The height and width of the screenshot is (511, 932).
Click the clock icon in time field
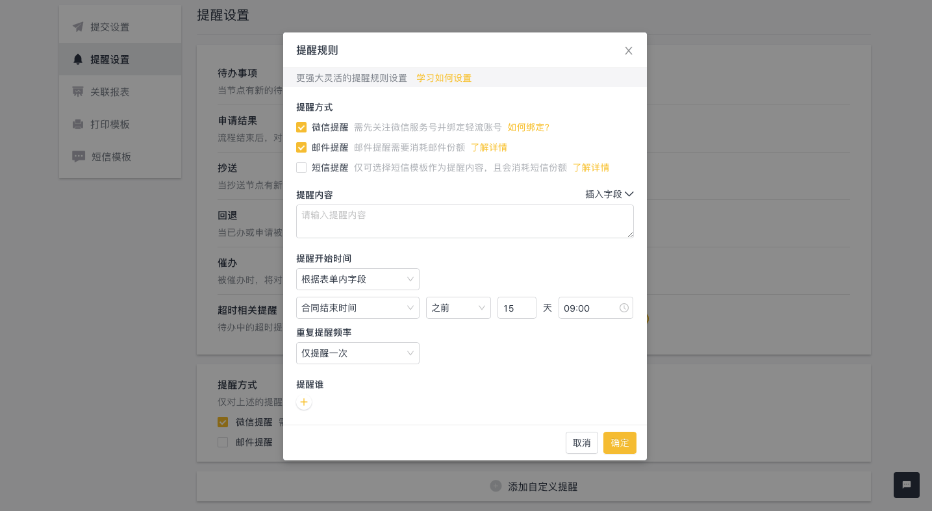tap(623, 308)
